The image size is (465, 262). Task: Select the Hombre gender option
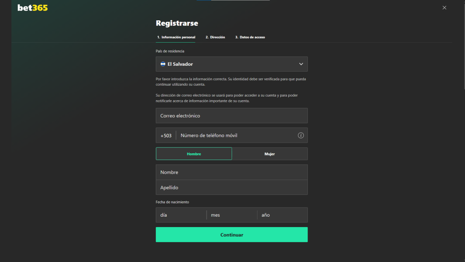point(194,154)
